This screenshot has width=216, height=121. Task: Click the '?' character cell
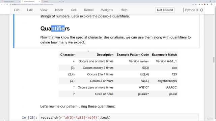point(74,94)
